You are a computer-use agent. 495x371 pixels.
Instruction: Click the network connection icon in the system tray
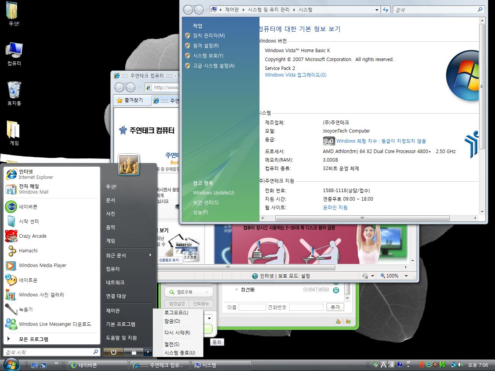tap(454, 364)
